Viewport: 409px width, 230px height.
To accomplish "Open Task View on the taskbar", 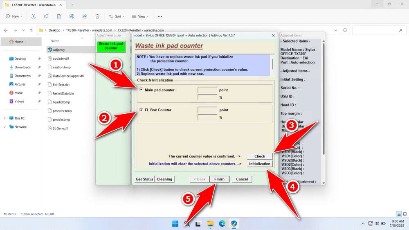I will (198, 223).
